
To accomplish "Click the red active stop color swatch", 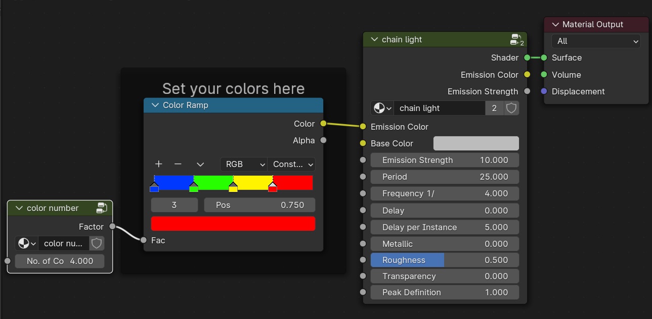I will pyautogui.click(x=233, y=224).
